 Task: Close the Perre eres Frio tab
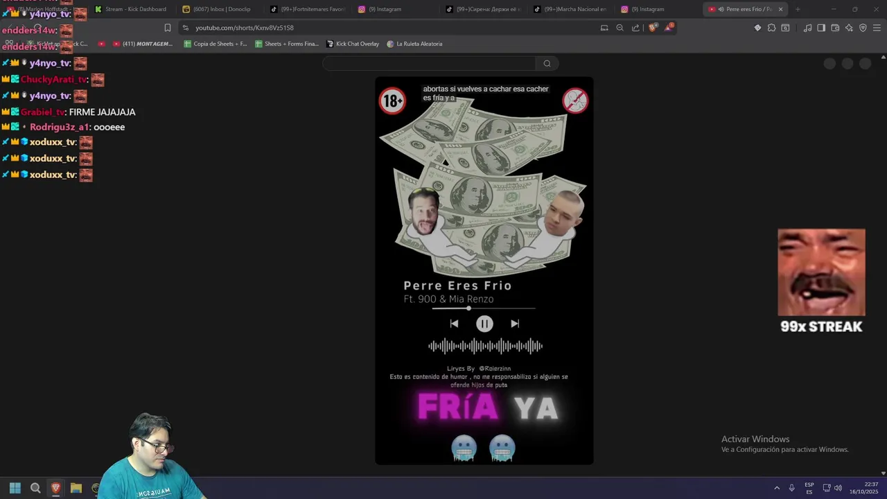click(780, 9)
